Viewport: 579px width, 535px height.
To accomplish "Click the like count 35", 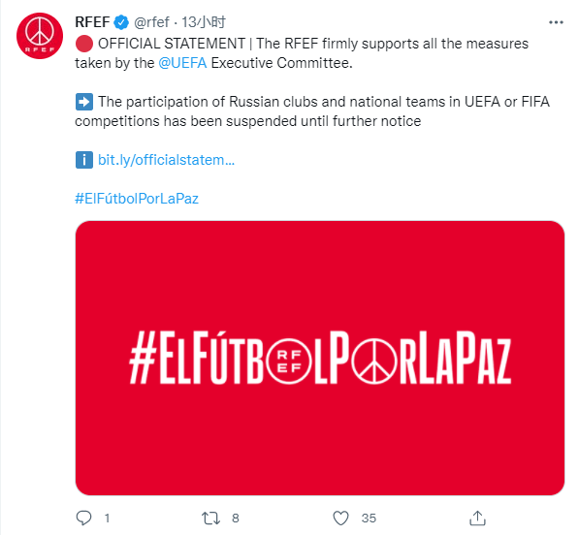I will coord(369,519).
